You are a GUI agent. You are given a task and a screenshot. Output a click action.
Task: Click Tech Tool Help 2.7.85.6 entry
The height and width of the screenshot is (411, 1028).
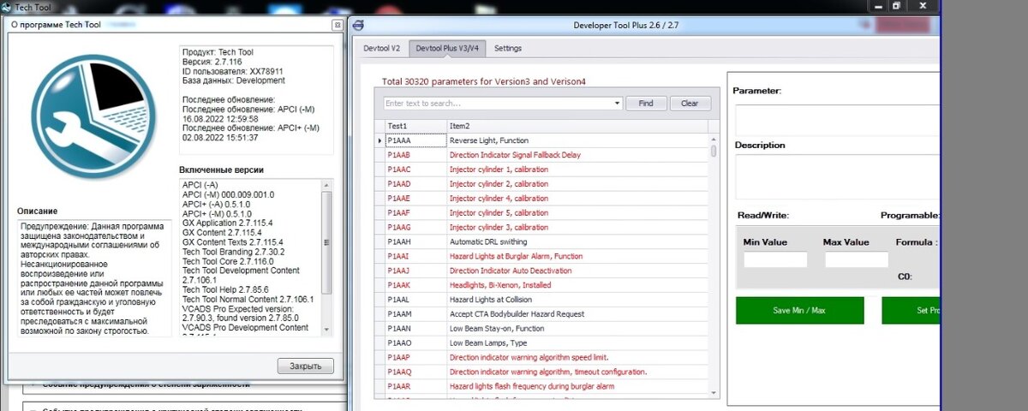pos(224,289)
